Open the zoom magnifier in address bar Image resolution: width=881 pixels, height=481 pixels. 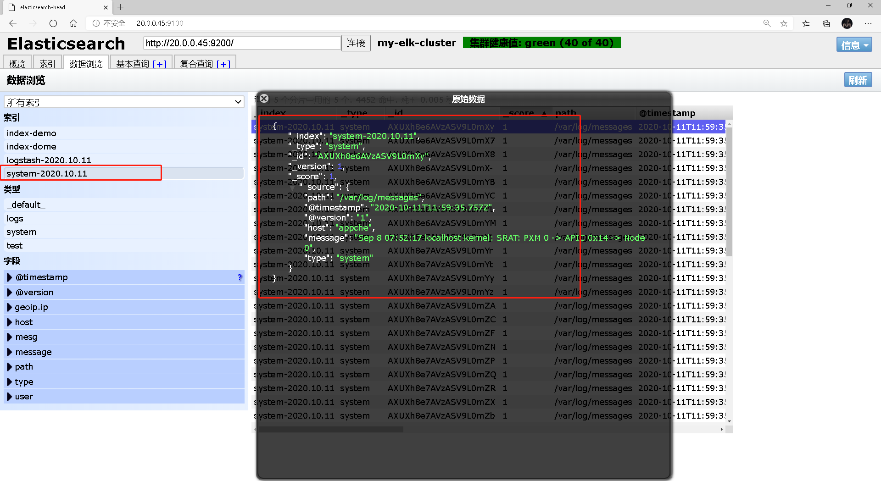coord(767,23)
